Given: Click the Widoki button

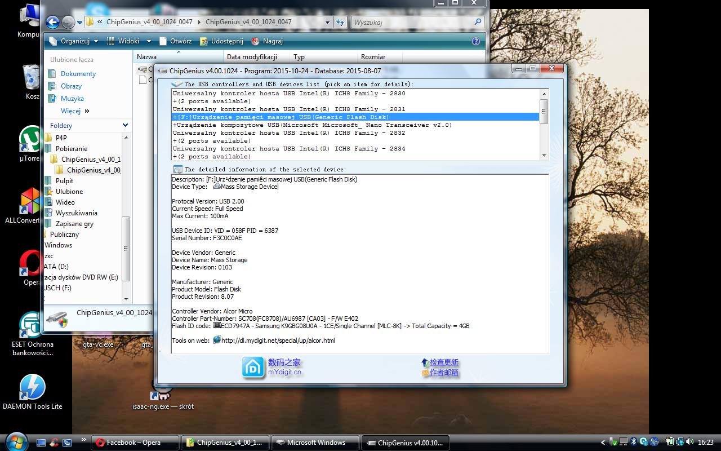Looking at the screenshot, I should coord(123,41).
